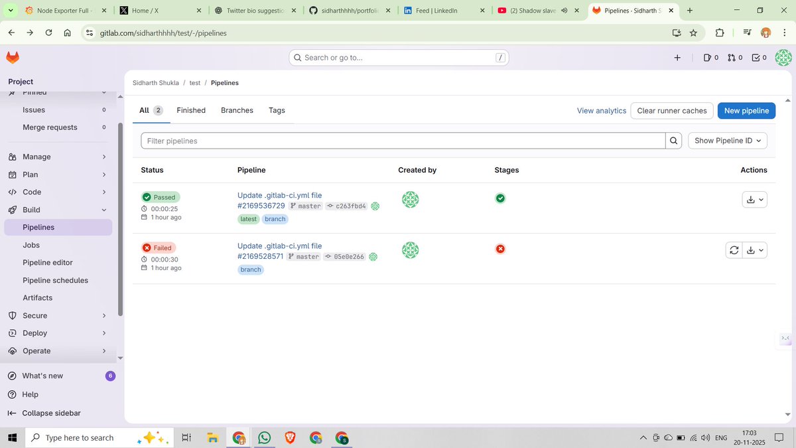Click the latest tag on the passed pipeline
The width and height of the screenshot is (796, 448).
click(248, 218)
